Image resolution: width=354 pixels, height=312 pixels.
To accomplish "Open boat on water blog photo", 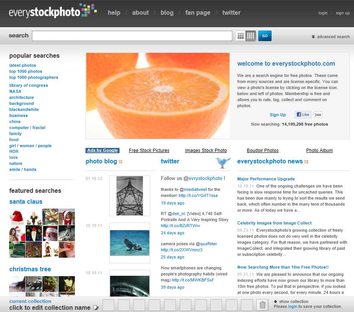I will point(130,243).
